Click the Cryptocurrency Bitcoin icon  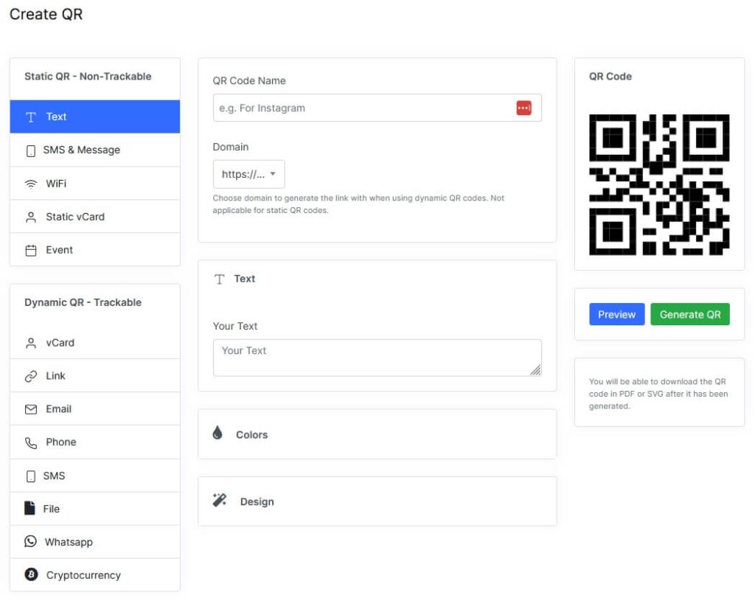pos(30,574)
